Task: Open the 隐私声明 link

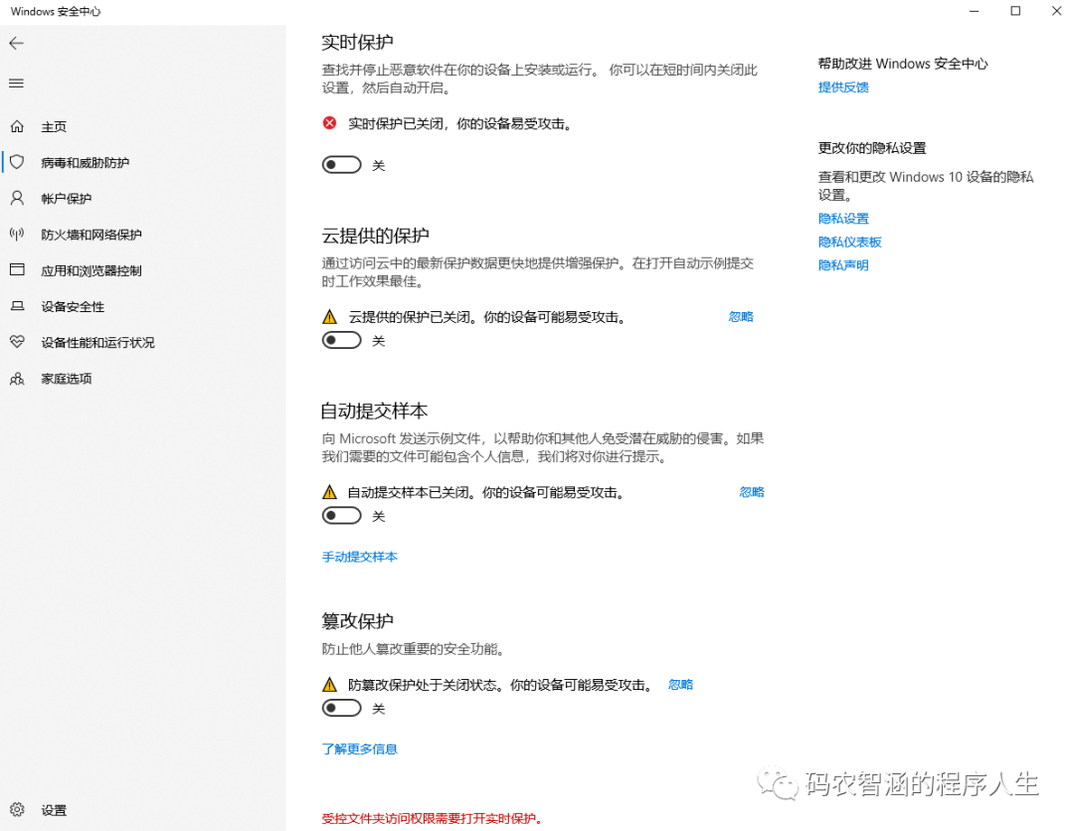Action: pos(843,265)
